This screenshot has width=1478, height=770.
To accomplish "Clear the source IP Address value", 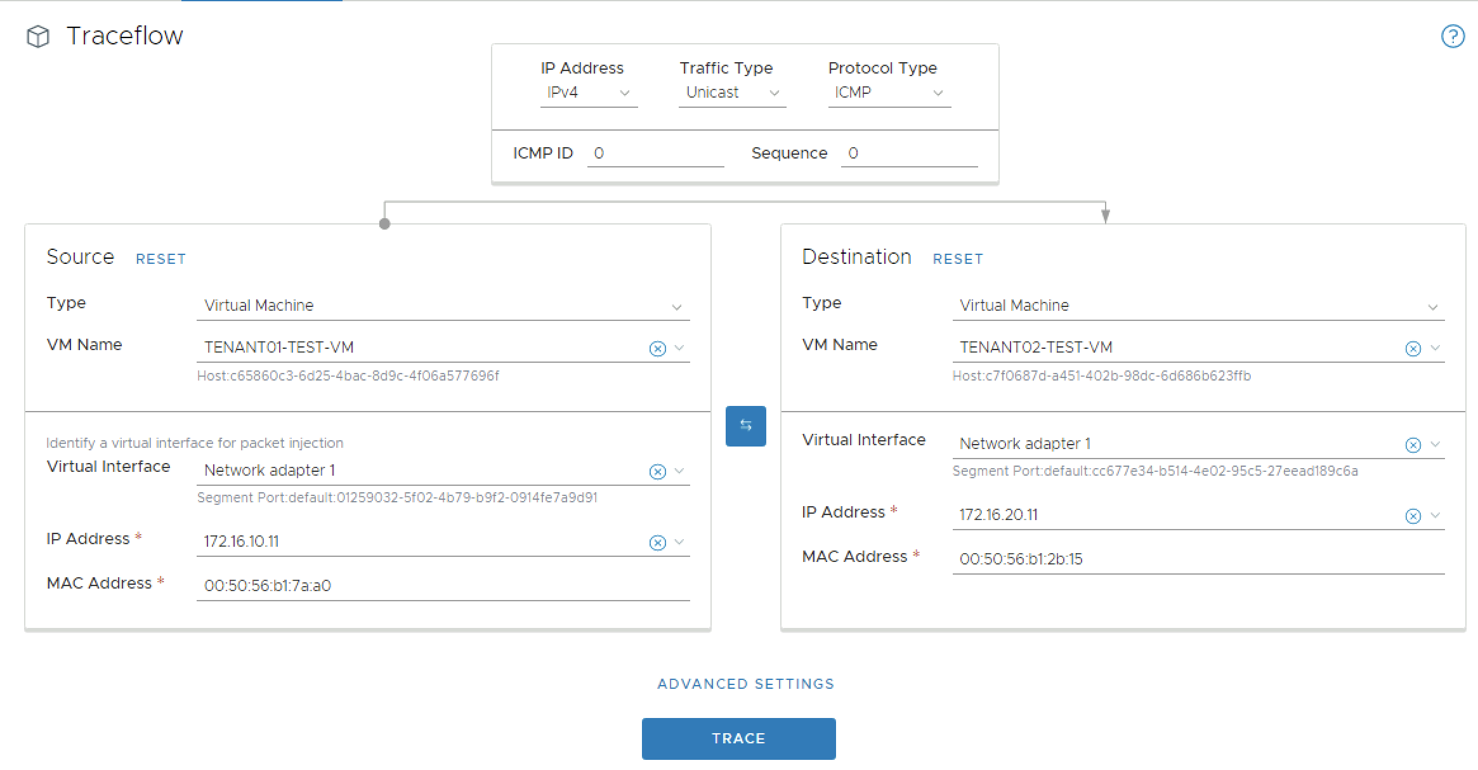I will (657, 542).
